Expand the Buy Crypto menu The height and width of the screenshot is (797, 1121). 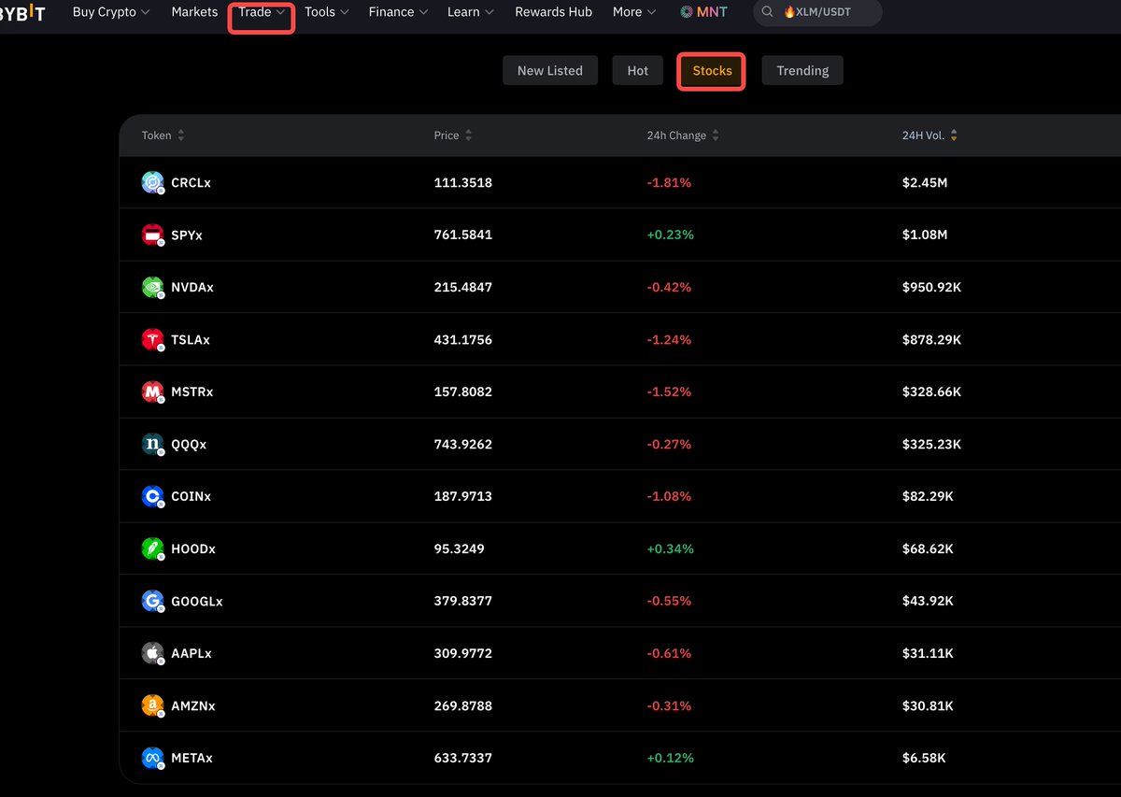(111, 12)
